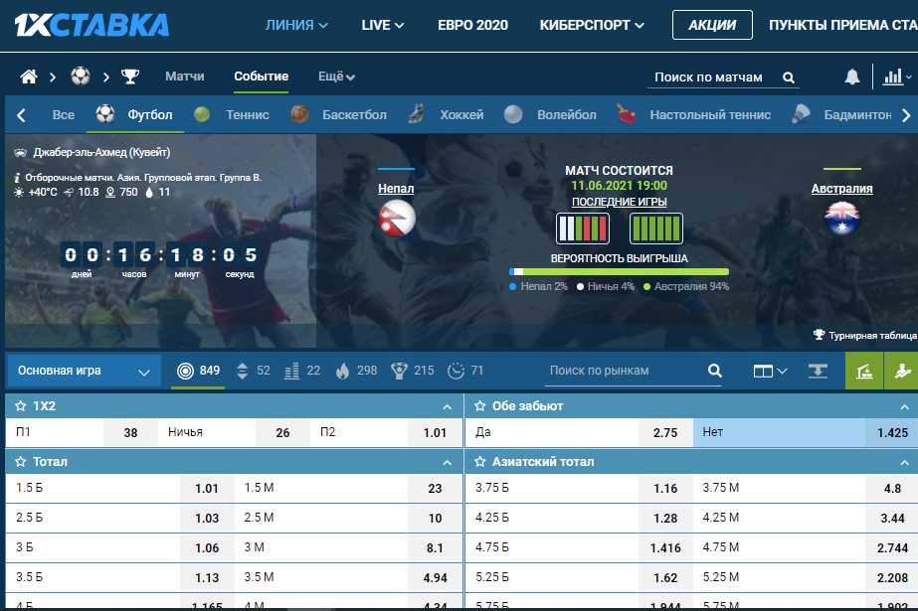Open Australia's last-games form indicator

655,229
